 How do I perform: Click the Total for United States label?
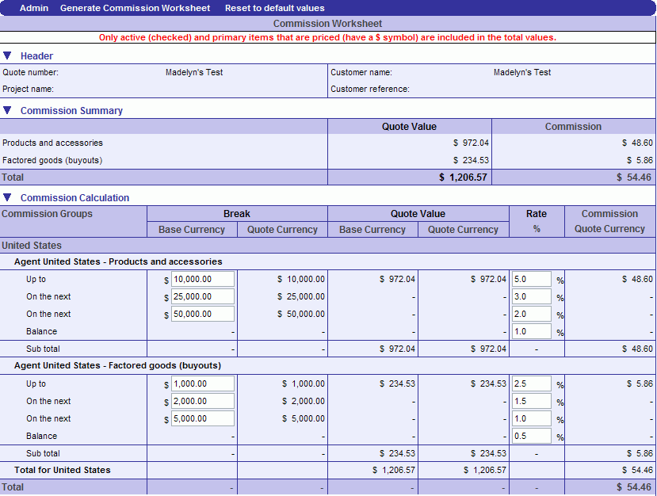[x=63, y=470]
